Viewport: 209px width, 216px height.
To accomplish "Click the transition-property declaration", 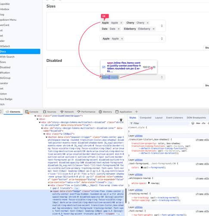I will tap(156, 143).
